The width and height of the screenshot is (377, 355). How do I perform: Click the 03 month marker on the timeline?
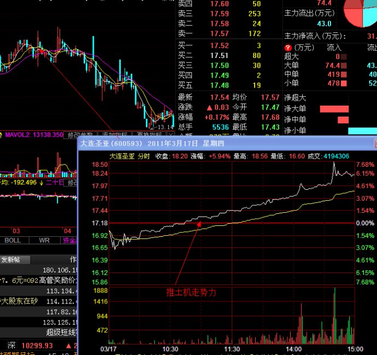click(x=16, y=231)
